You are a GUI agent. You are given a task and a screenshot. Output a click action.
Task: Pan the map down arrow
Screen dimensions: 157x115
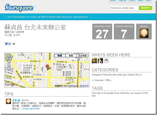[x=9, y=62]
